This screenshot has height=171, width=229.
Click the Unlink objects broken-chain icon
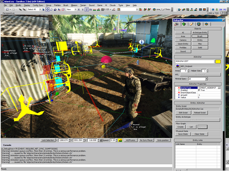click(24, 10)
